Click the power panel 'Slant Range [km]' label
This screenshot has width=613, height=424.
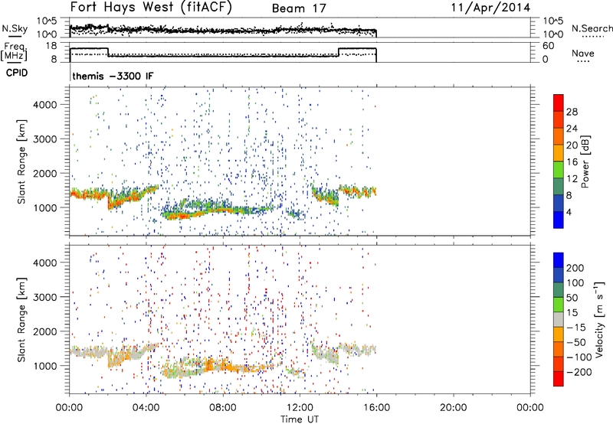tap(21, 162)
